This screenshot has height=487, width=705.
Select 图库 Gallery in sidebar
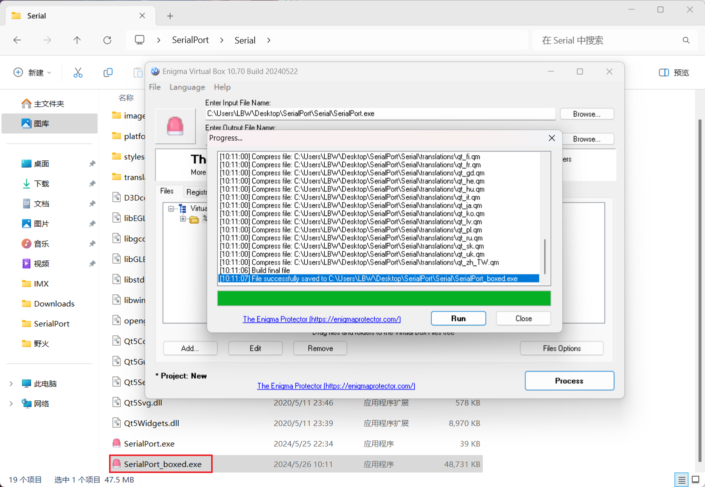pyautogui.click(x=50, y=123)
